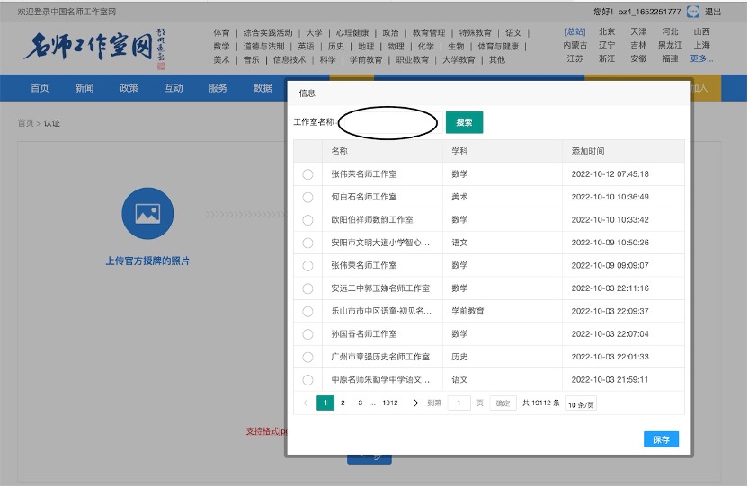The height and width of the screenshot is (487, 748).
Task: Go to the next page arrow in pagination
Action: tap(415, 403)
